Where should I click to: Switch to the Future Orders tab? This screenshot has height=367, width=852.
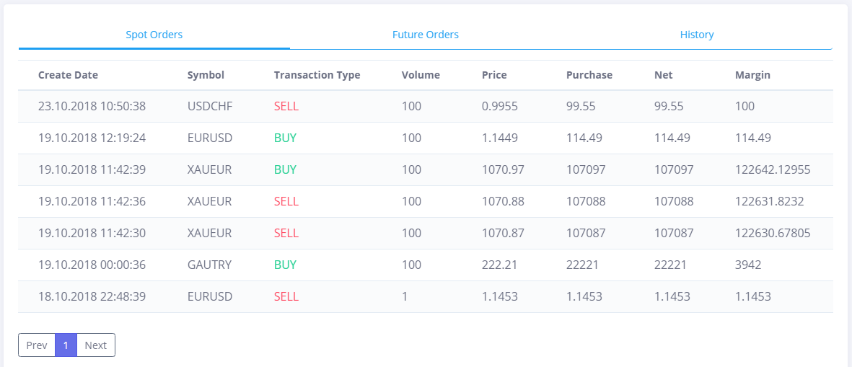pyautogui.click(x=426, y=35)
